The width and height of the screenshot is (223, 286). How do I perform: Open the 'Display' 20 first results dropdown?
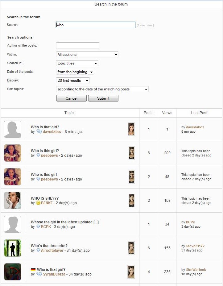tap(73, 81)
